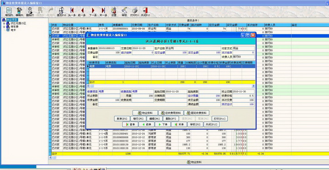Click the 物业资料 button in dialog
The image size is (329, 170).
tap(145, 113)
